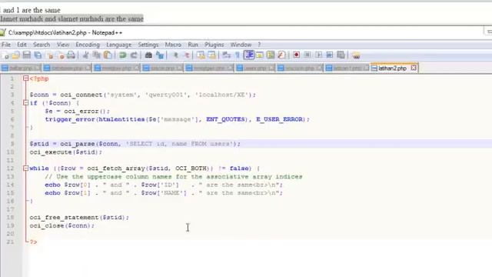
Task: Open the Edit menu
Action: click(22, 45)
